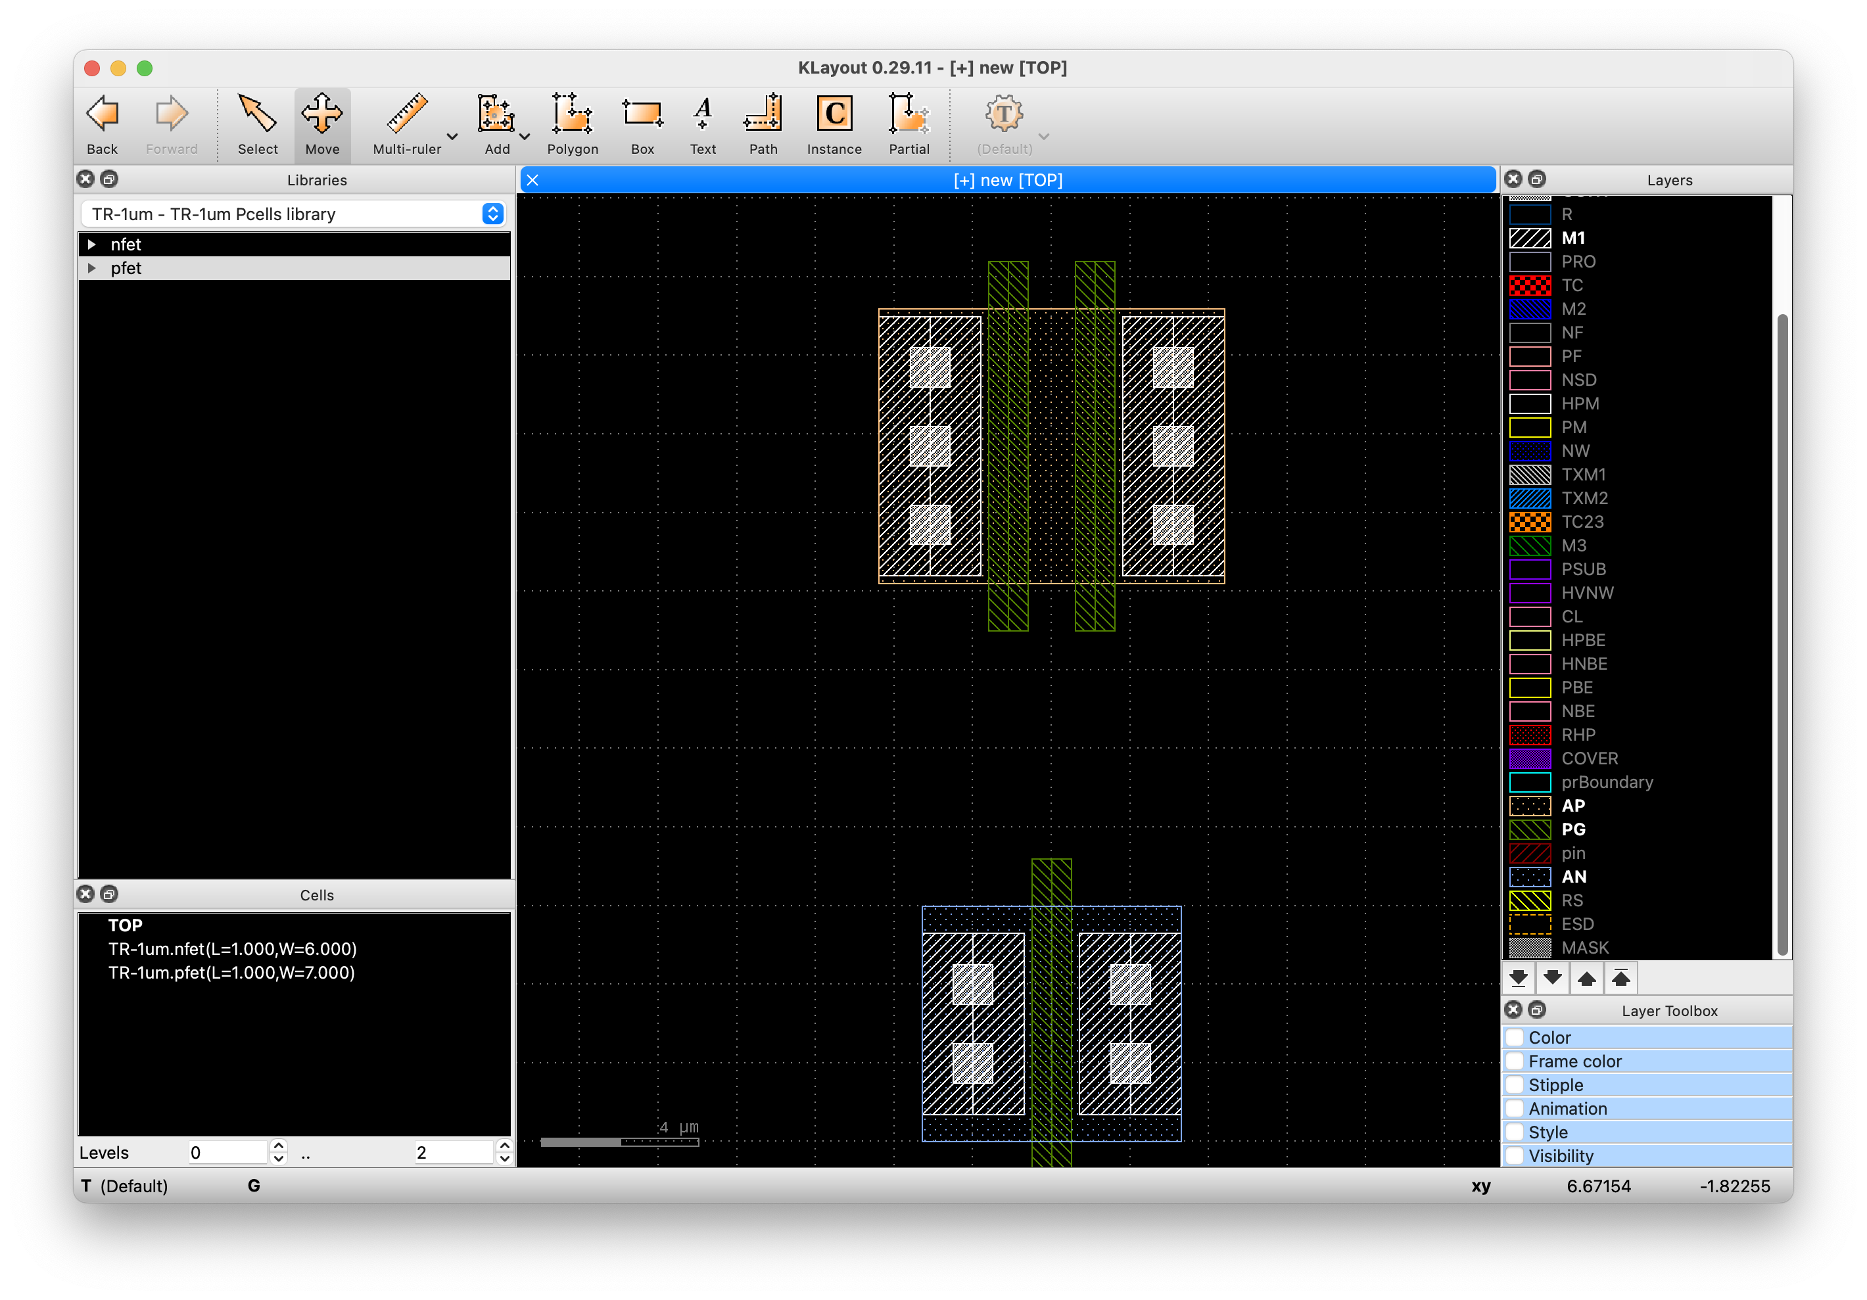The image size is (1867, 1300).
Task: Toggle the Animation checkbox
Action: point(1515,1108)
